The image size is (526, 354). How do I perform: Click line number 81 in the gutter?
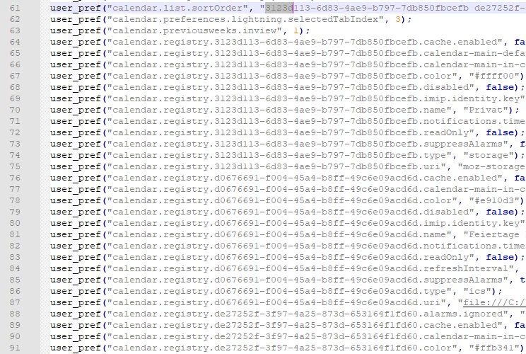15,235
